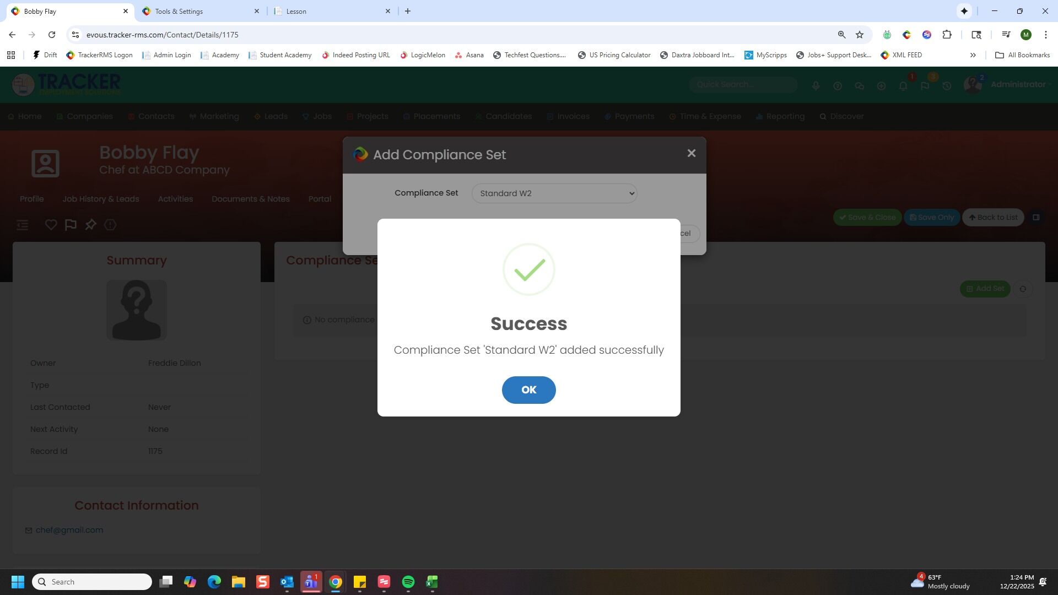This screenshot has width=1058, height=595.
Task: Click the microphone icon by Quick Search
Action: 816,86
